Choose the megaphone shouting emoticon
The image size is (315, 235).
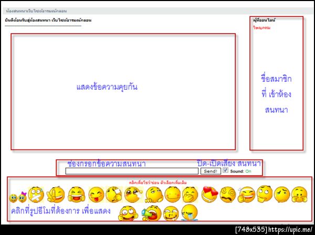coord(152,213)
